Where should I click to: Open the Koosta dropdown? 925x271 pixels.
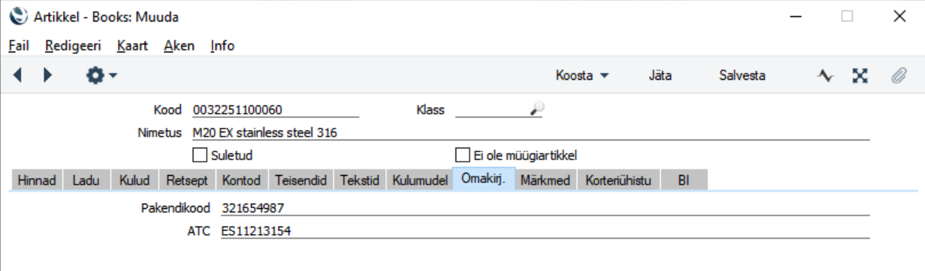(582, 75)
